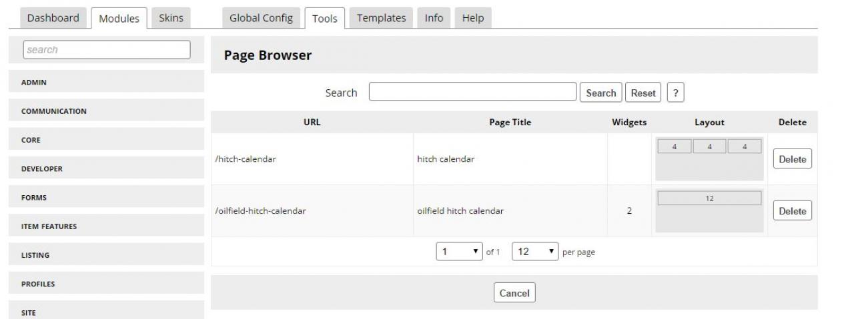The height and width of the screenshot is (319, 854).
Task: Click the oilfield 12-column layout thumbnail
Action: pyautogui.click(x=709, y=211)
